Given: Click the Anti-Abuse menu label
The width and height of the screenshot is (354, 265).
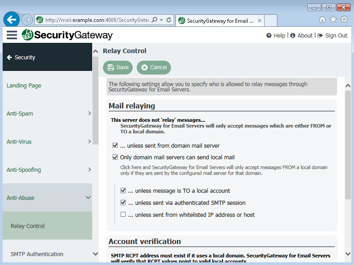Looking at the screenshot, I should click(20, 198).
